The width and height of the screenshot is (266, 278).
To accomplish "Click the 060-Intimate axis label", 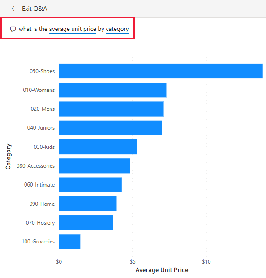I will (x=39, y=185).
